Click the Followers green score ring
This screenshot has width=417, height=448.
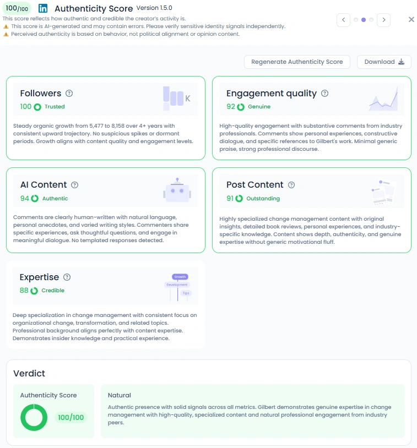click(37, 107)
